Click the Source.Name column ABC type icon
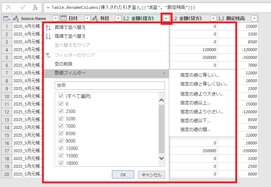The image size is (271, 187). 16,19
